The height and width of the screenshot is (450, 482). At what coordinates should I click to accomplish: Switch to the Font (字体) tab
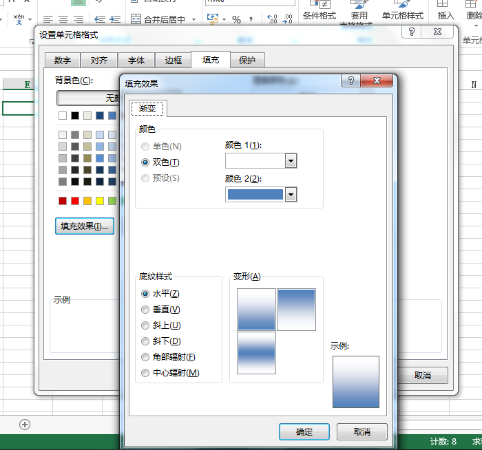(x=136, y=60)
